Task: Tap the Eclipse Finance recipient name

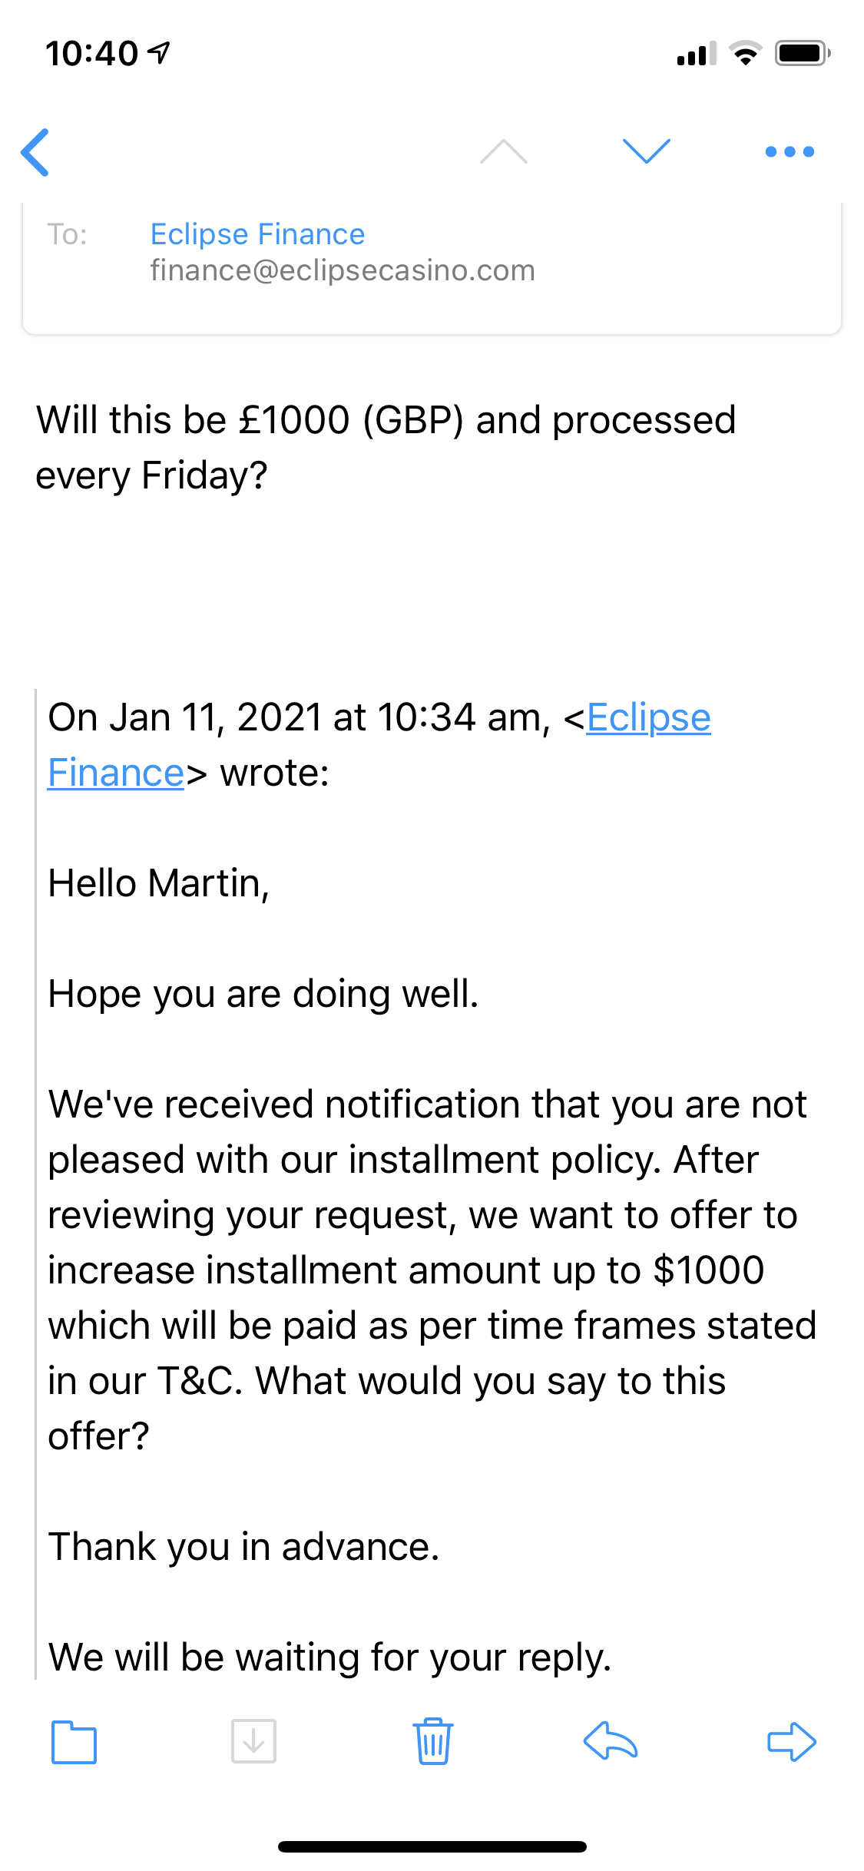Action: 257,234
